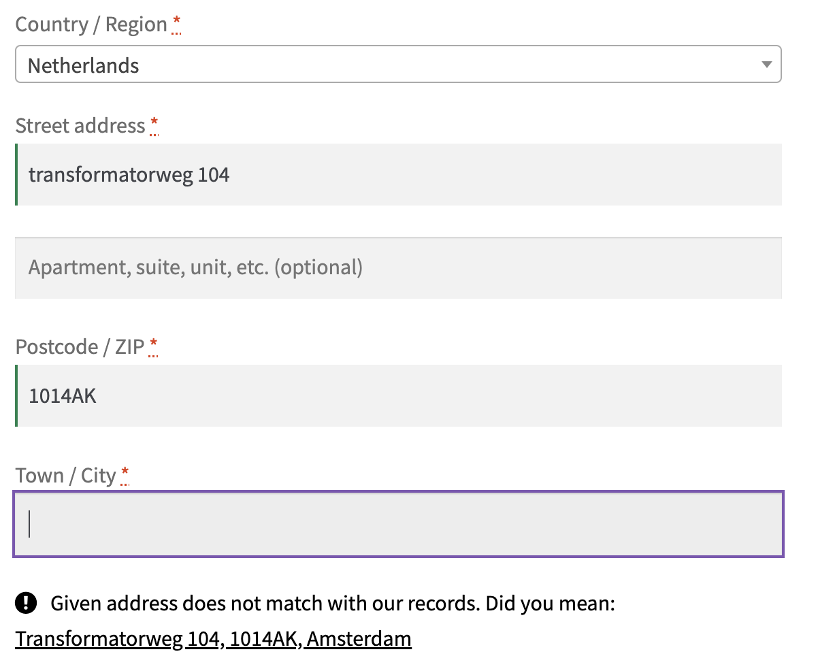Click required asterisk beside Postcode / ZIP

[x=153, y=346]
